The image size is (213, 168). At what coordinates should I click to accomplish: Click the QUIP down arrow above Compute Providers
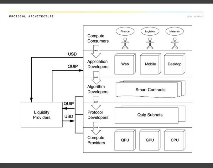(96, 128)
